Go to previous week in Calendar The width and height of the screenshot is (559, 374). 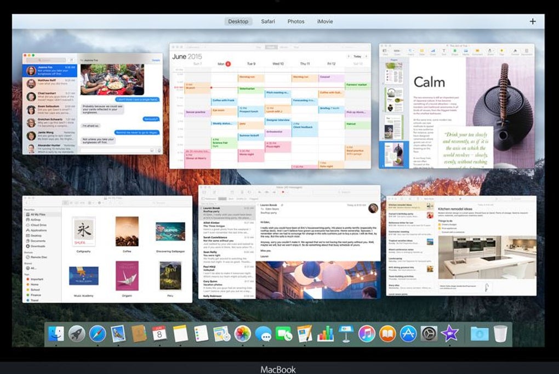(349, 56)
